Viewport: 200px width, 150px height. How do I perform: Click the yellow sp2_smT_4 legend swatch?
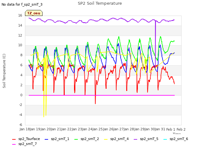[x=106, y=139]
